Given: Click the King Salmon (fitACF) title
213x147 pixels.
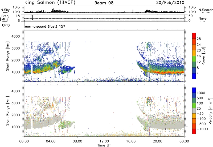Looking at the screenshot, I should point(50,3).
